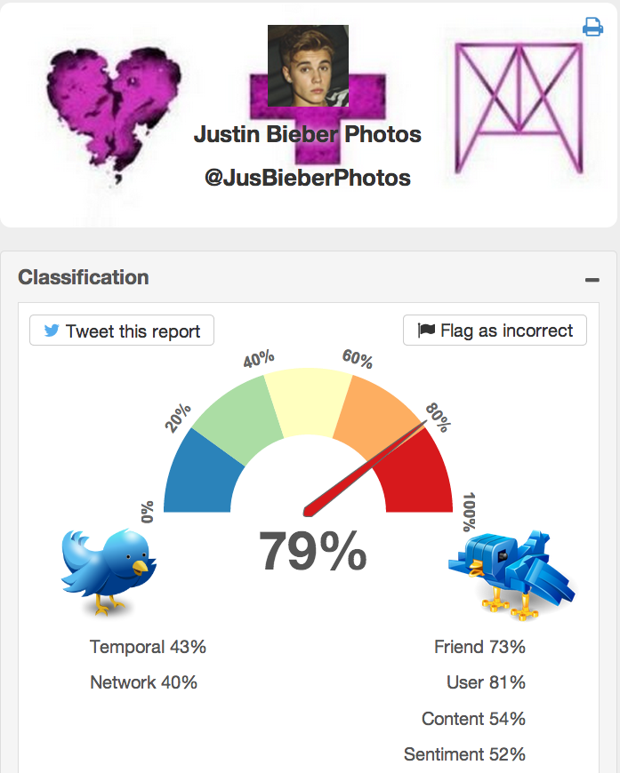Viewport: 620px width, 773px height.
Task: Click the printer icon
Action: pyautogui.click(x=592, y=28)
